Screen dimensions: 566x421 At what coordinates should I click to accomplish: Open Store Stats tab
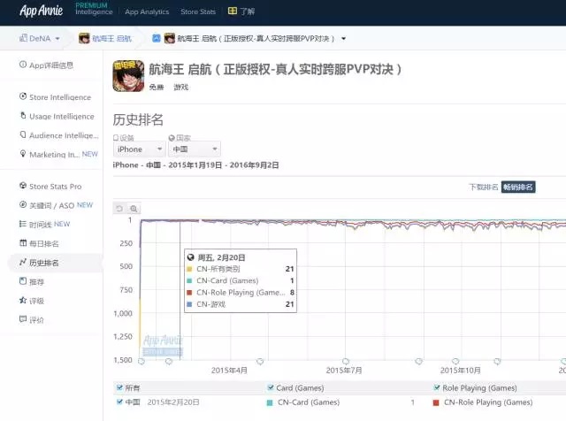pos(198,11)
